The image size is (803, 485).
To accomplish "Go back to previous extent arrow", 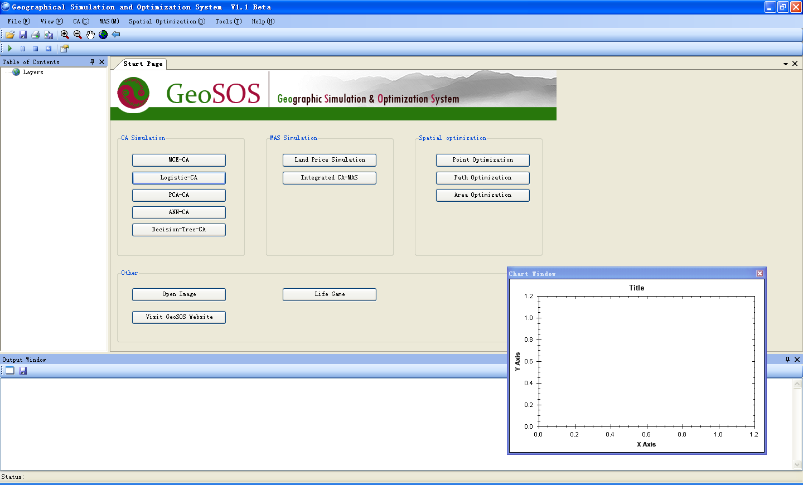I will 116,35.
